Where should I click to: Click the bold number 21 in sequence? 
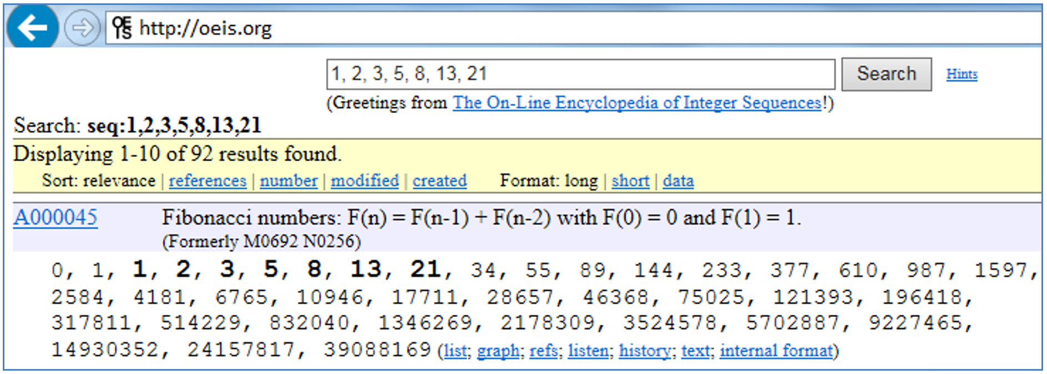coord(425,269)
